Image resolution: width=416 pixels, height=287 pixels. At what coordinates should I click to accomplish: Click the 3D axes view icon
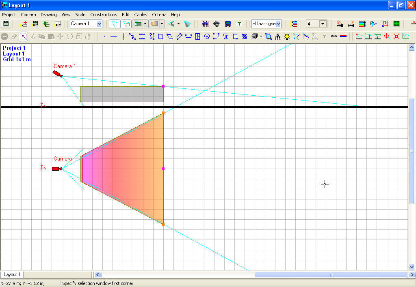(x=384, y=24)
